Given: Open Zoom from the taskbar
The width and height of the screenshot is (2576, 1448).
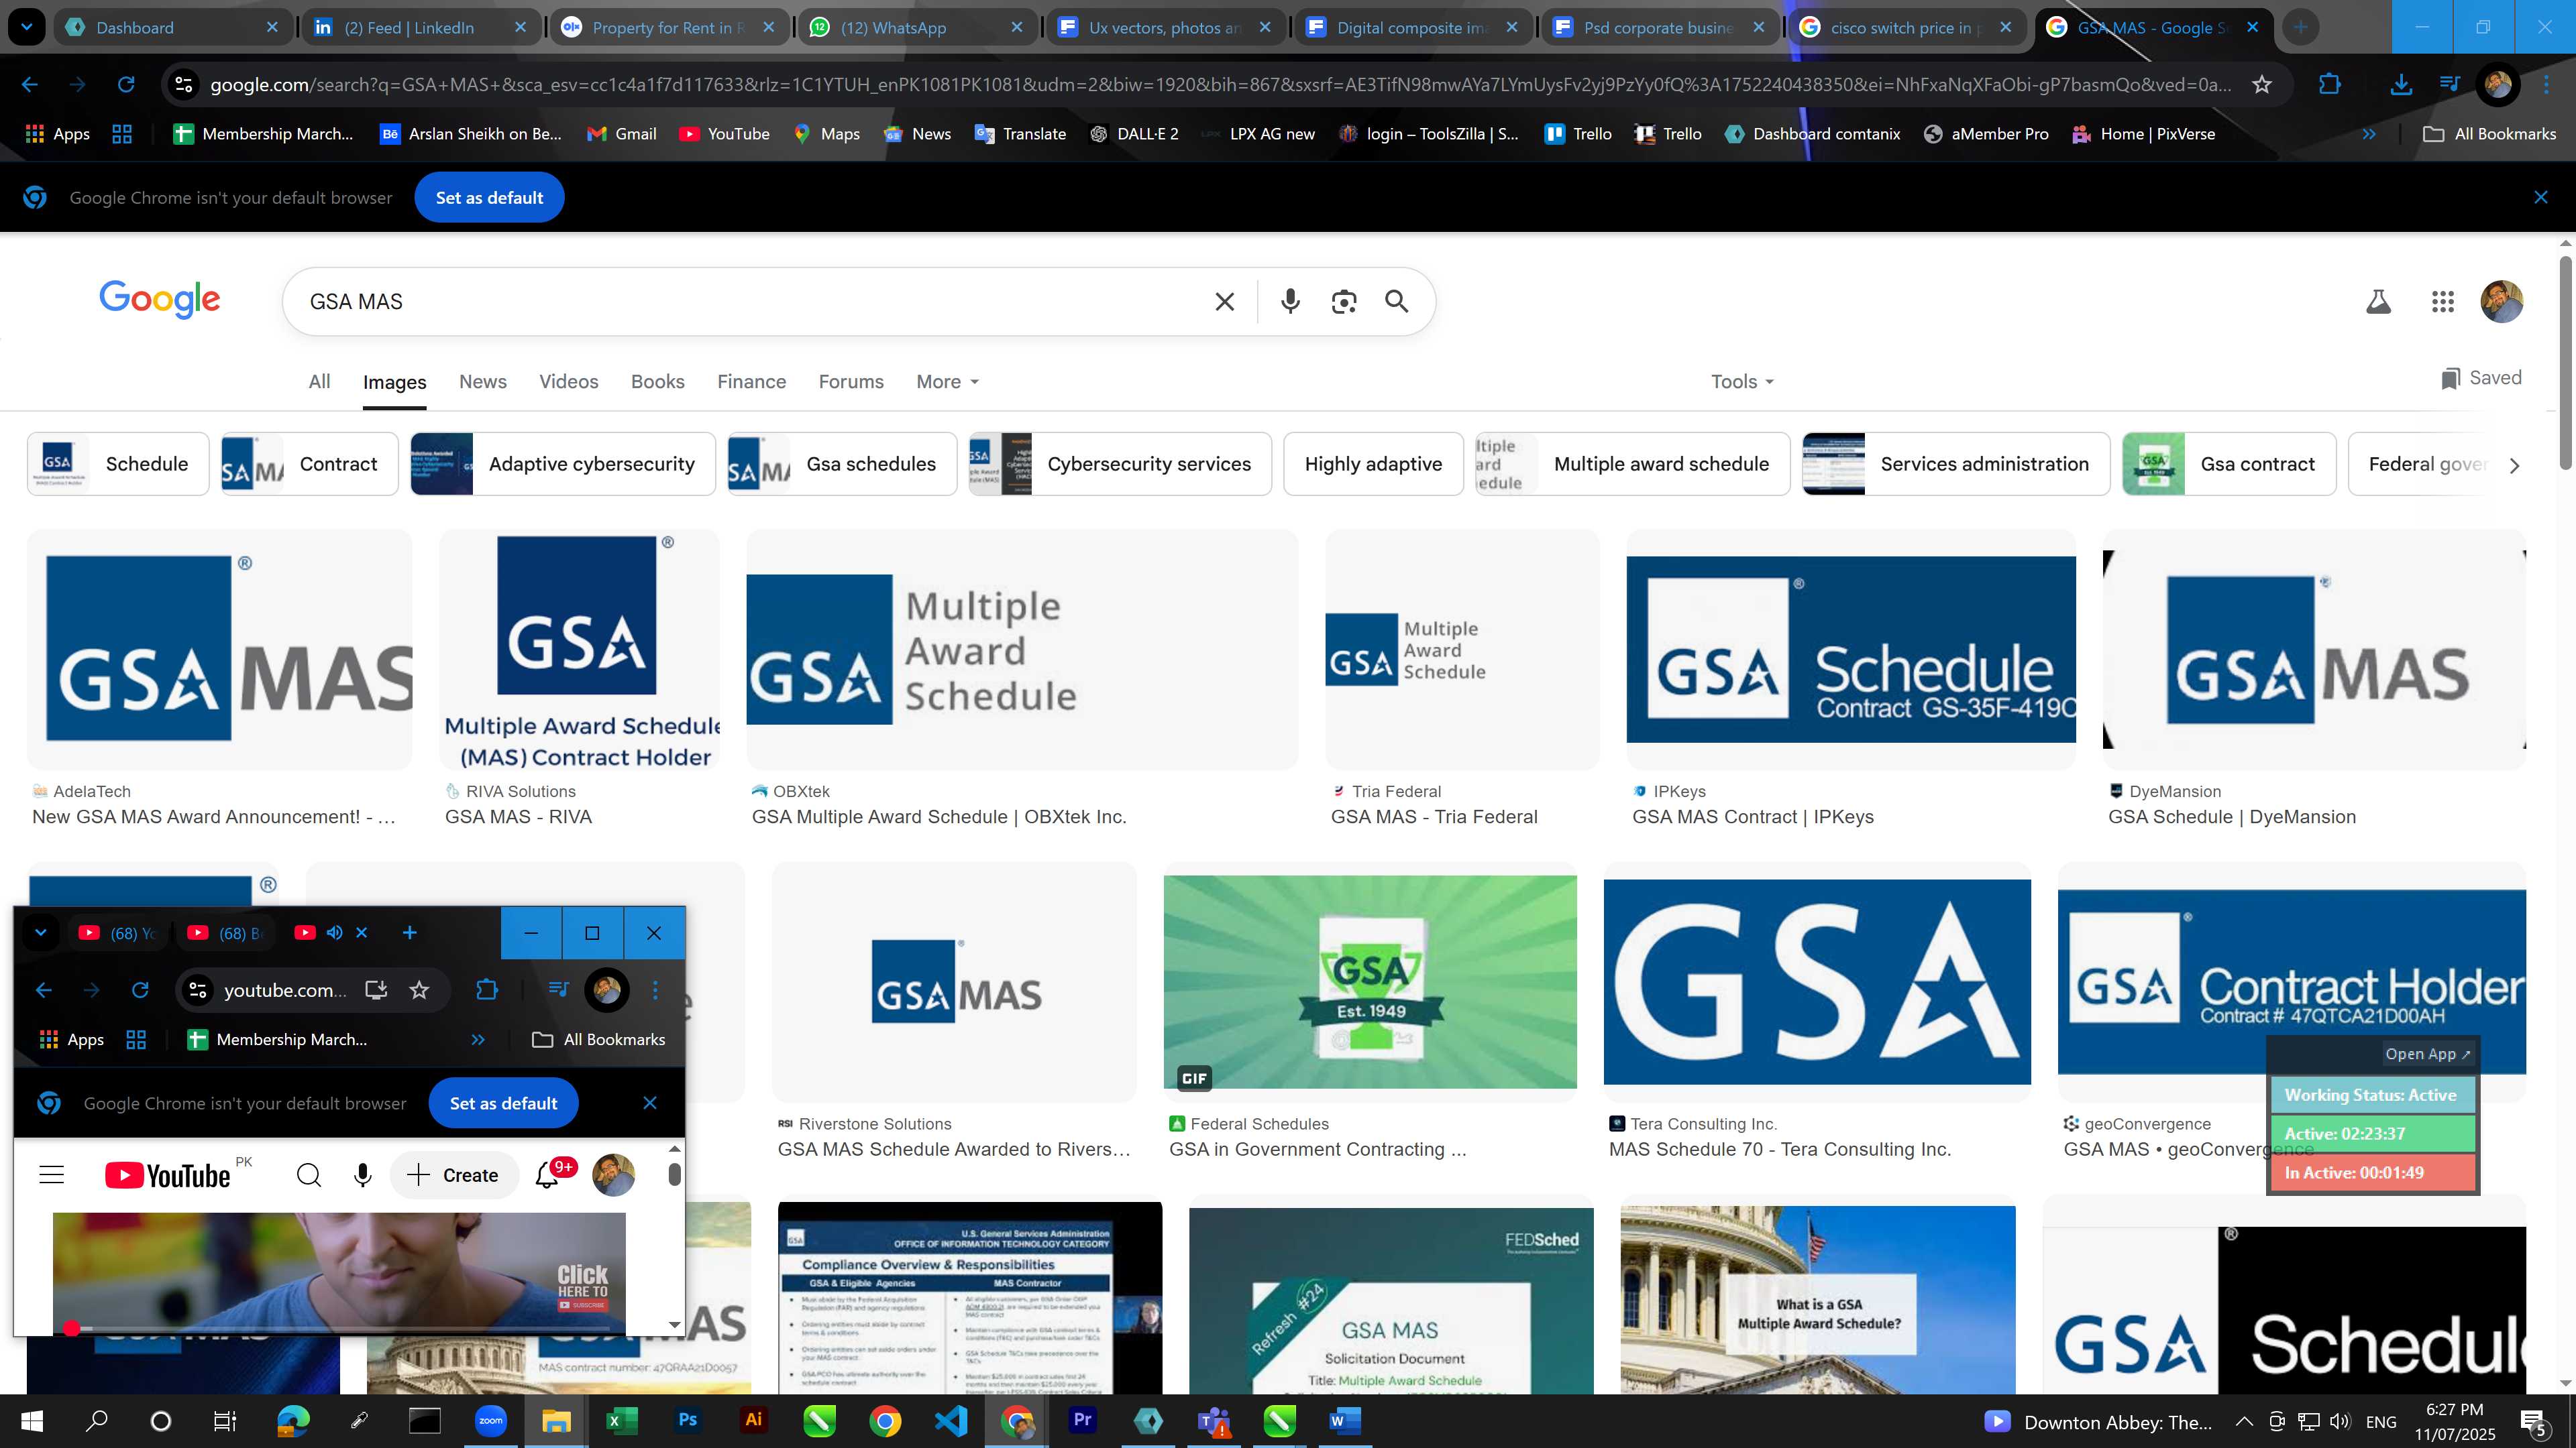Looking at the screenshot, I should [490, 1420].
